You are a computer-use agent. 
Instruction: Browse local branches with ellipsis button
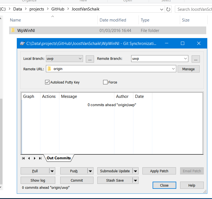(90, 59)
